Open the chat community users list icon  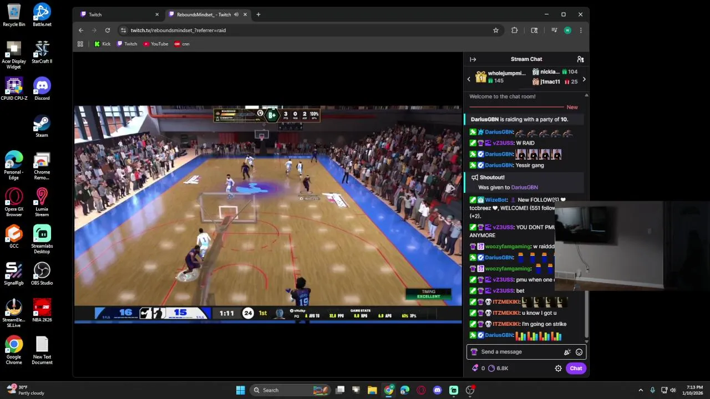(x=580, y=59)
